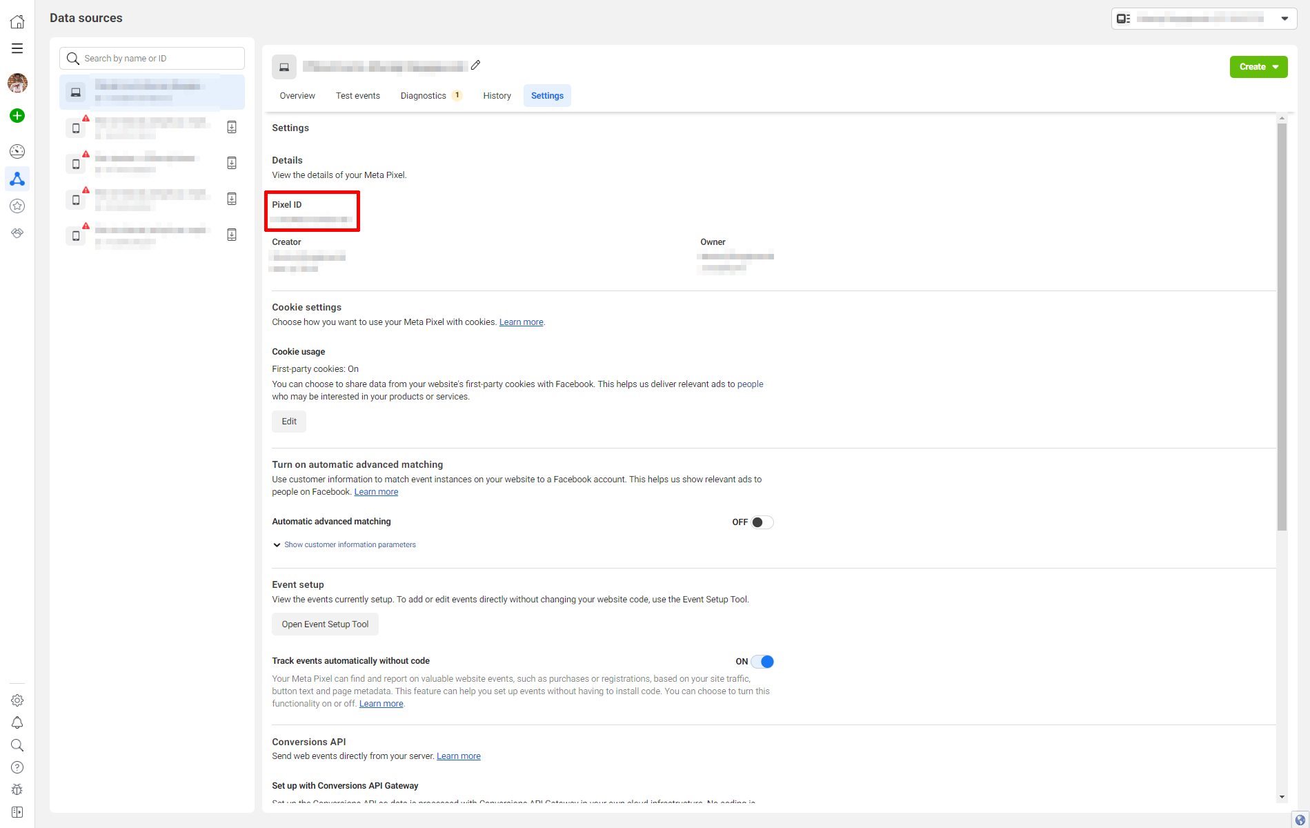Click the settings panel vertical scrollbar
Viewport: 1310px width, 828px height.
pyautogui.click(x=1282, y=324)
